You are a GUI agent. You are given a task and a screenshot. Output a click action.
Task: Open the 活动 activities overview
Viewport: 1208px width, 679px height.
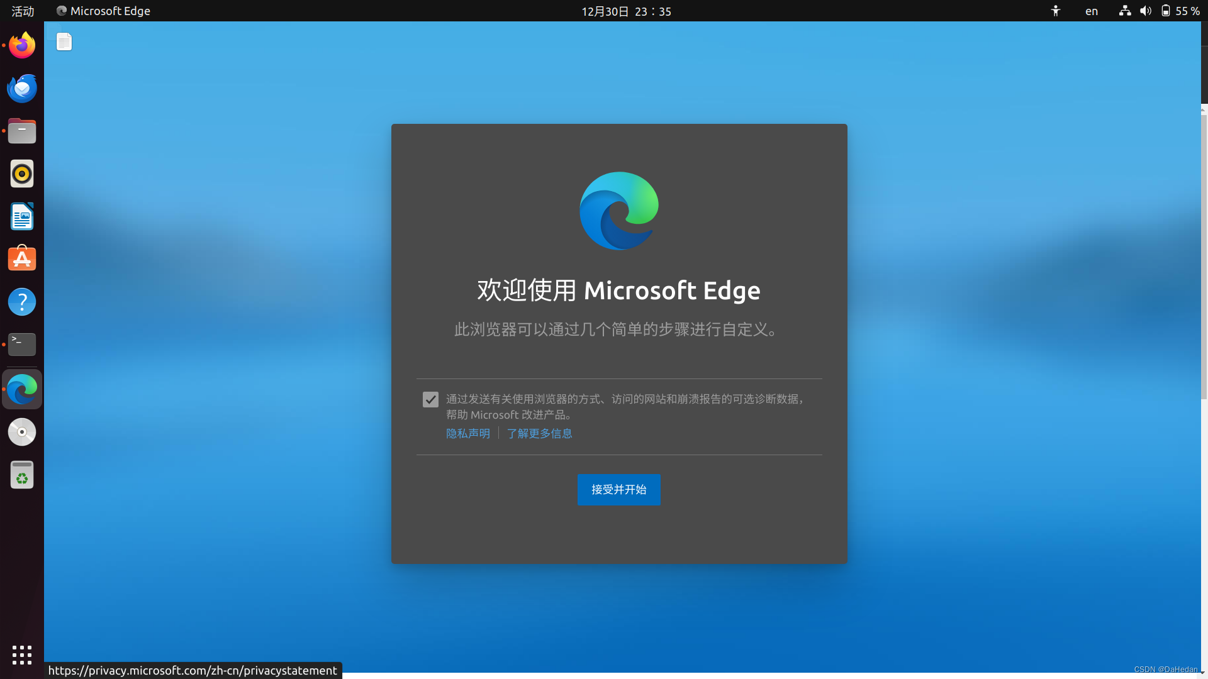point(23,11)
